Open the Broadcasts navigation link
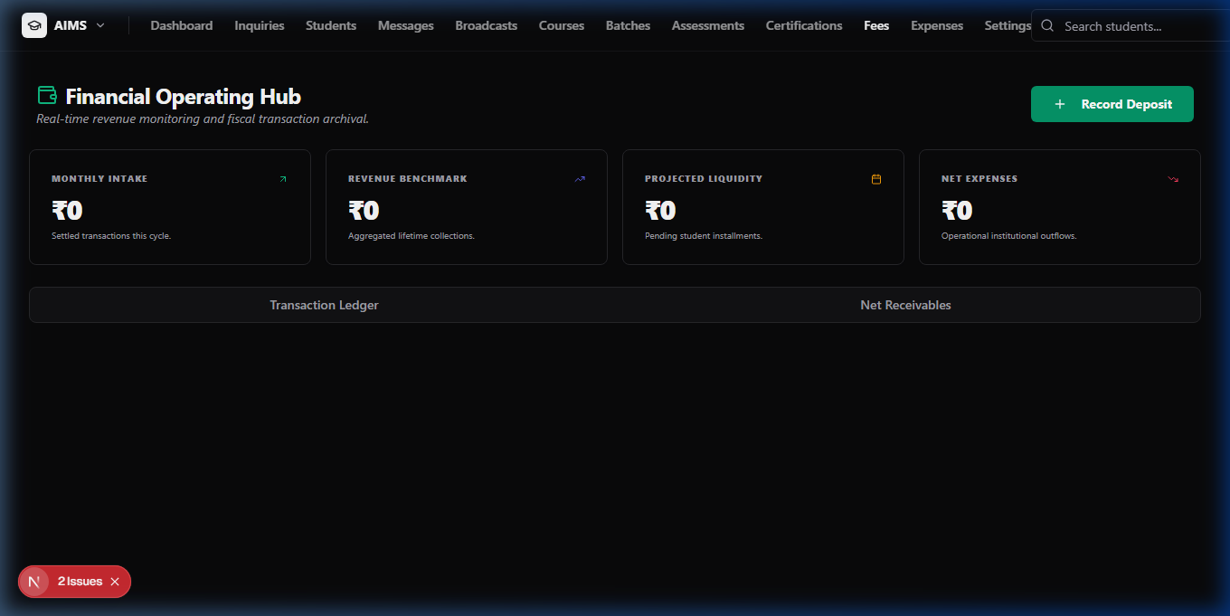Image resolution: width=1230 pixels, height=616 pixels. (487, 25)
